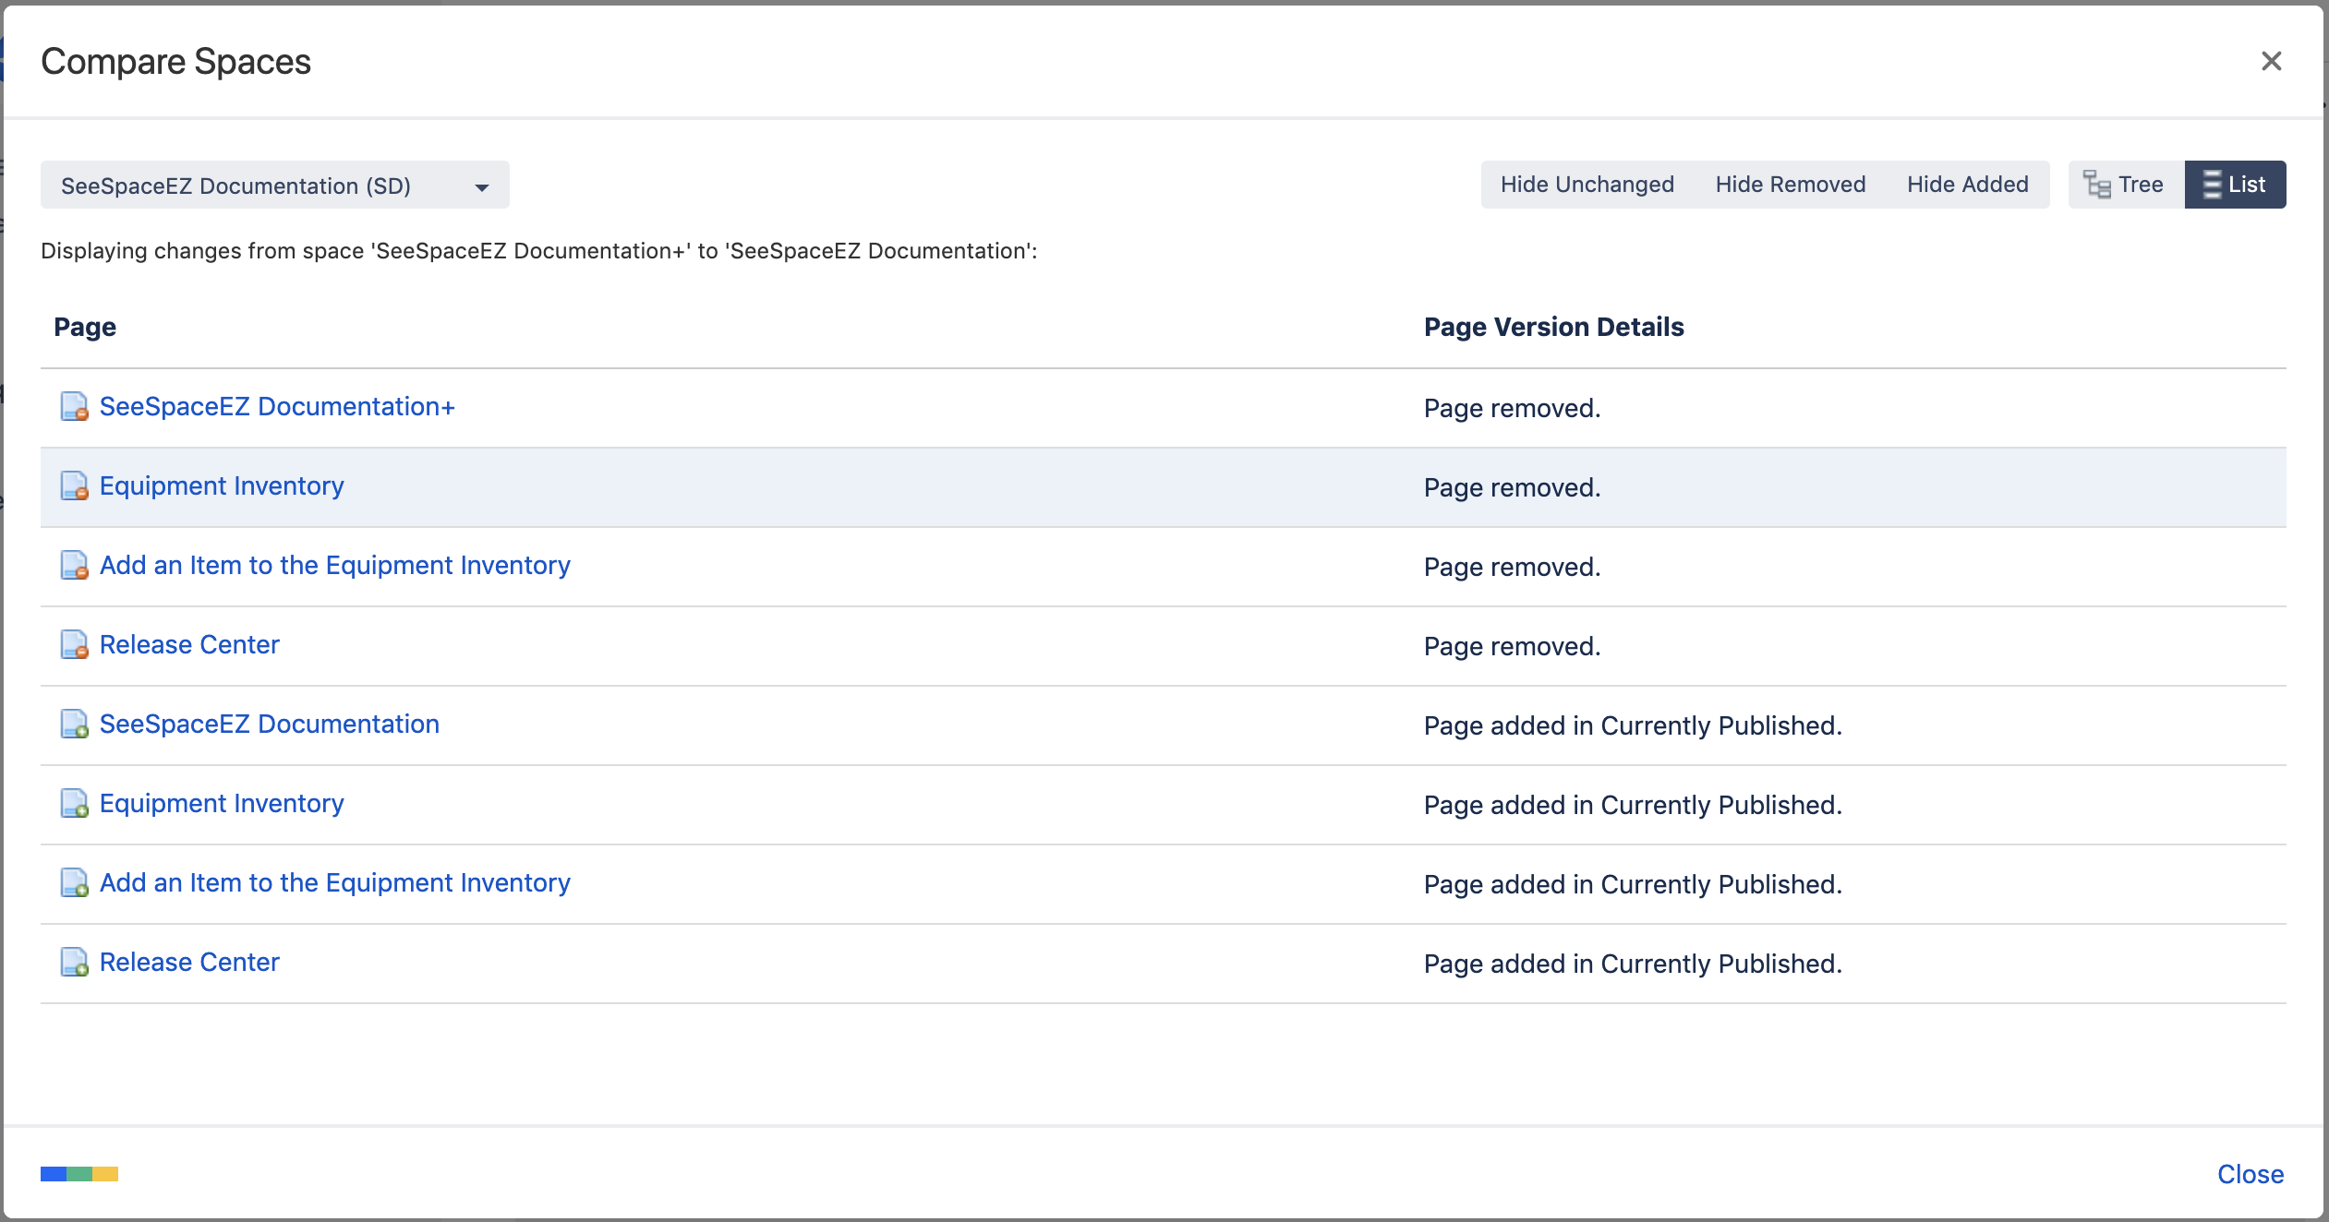Click removed-page icon beside highlighted Equipment Inventory

tap(74, 485)
